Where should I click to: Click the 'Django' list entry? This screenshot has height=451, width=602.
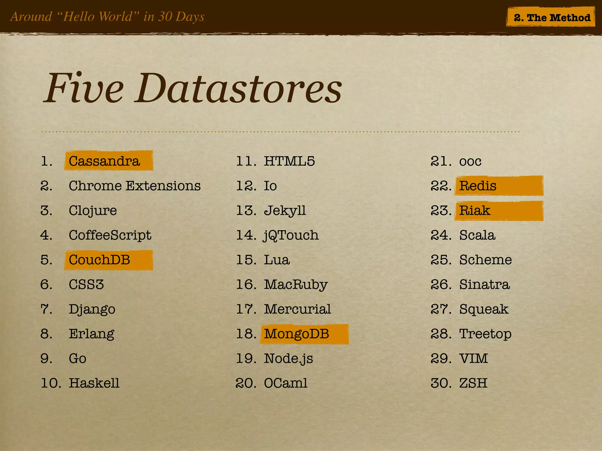point(92,309)
